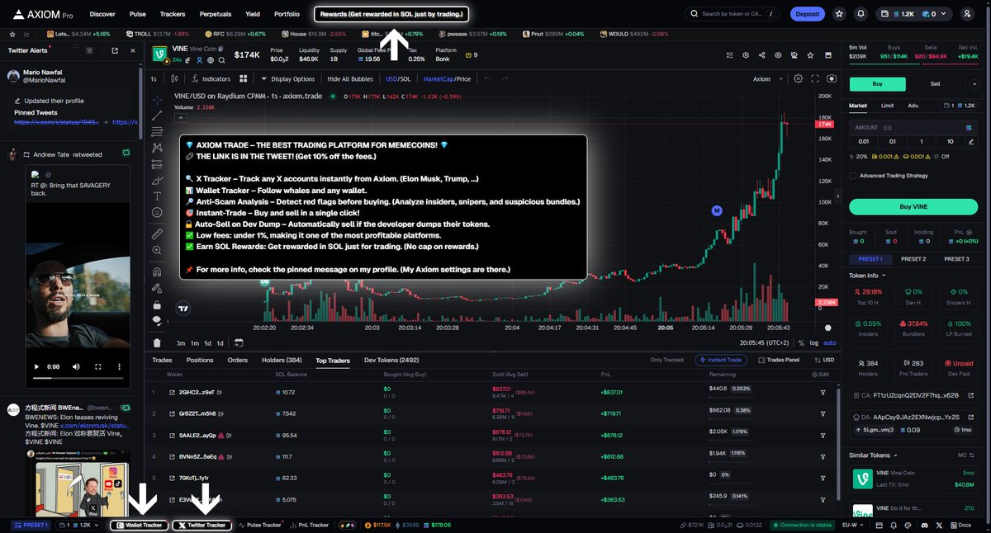The height and width of the screenshot is (533, 991).
Task: Click the tweet video progress bar
Action: point(78,377)
